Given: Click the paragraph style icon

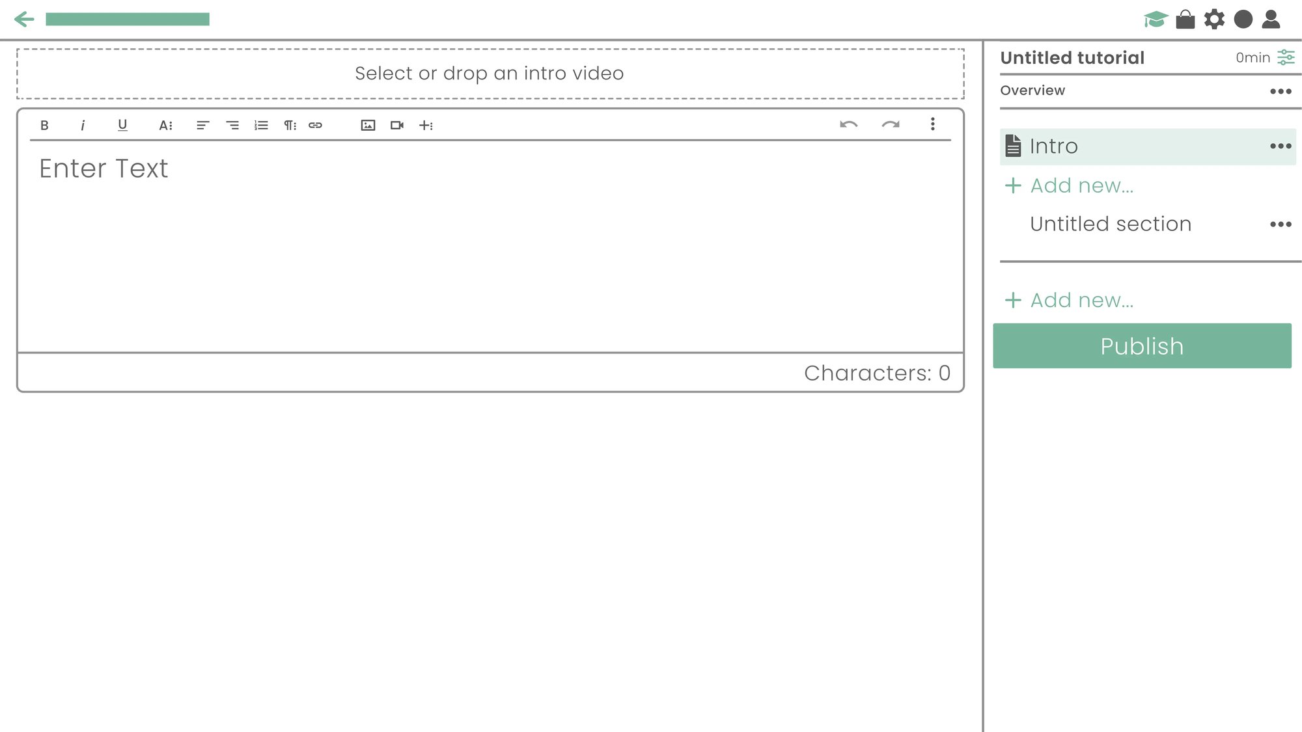Looking at the screenshot, I should [288, 124].
